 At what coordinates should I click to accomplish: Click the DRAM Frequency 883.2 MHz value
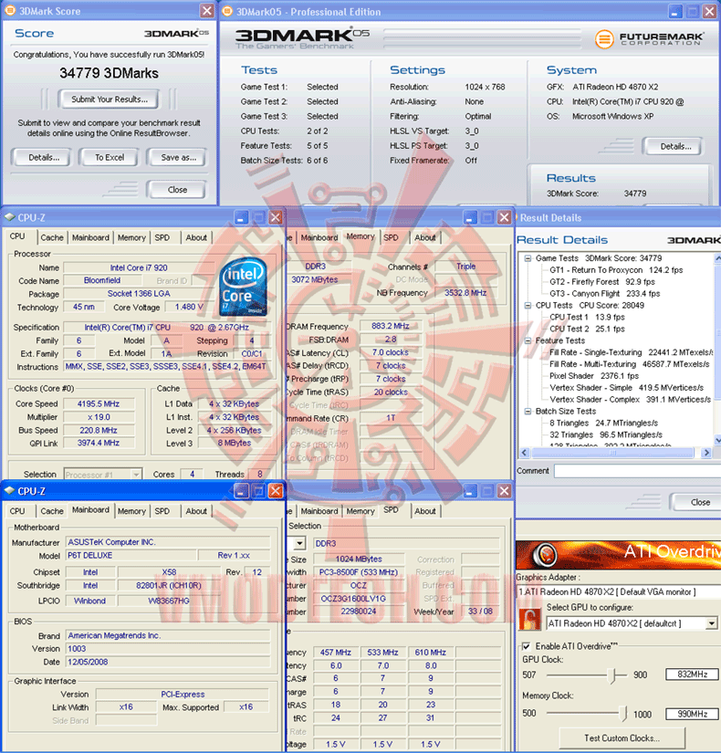390,326
